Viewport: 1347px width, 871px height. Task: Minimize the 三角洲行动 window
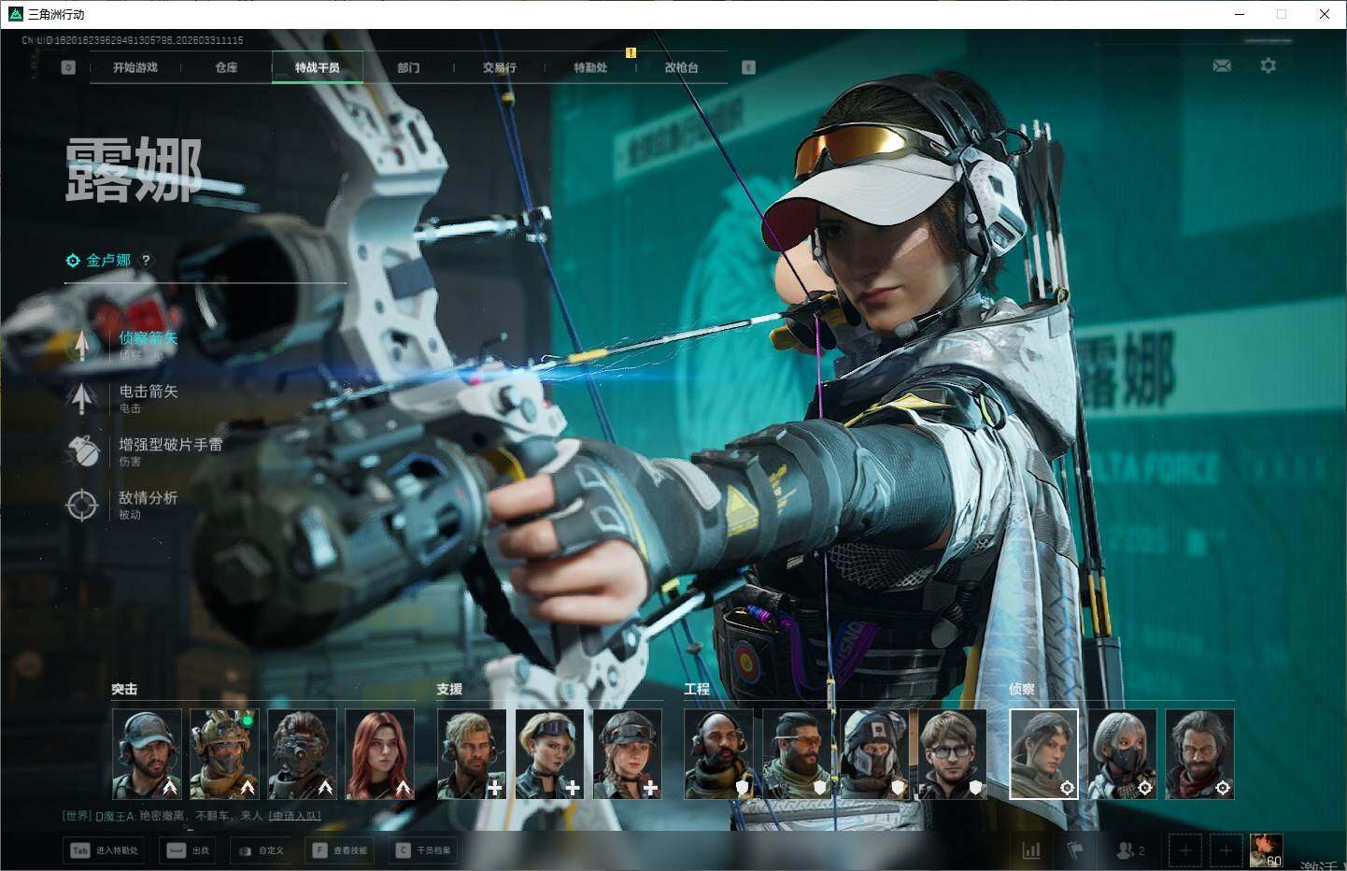(x=1240, y=14)
